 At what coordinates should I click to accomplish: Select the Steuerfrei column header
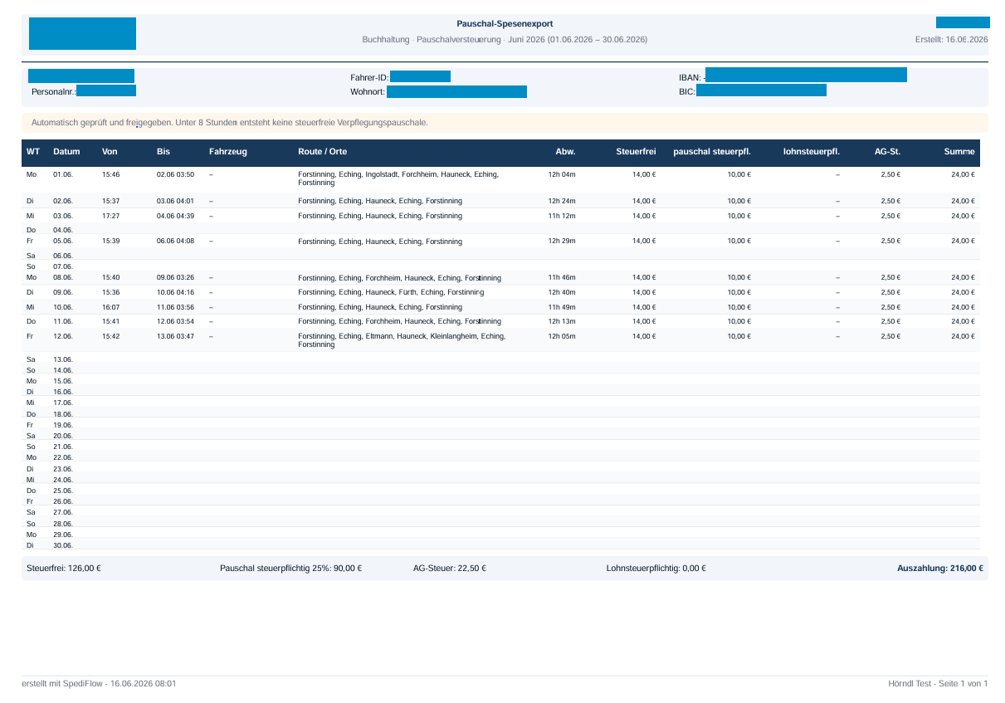point(637,152)
